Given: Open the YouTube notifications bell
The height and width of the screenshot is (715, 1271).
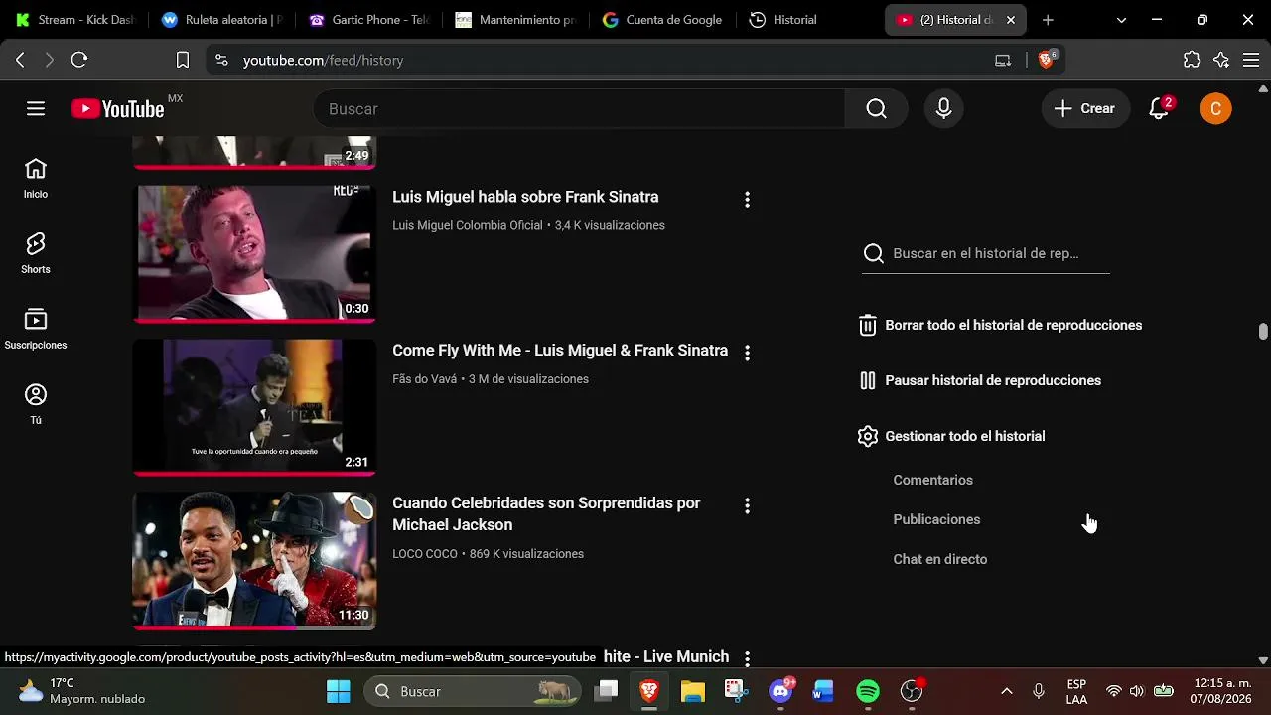Looking at the screenshot, I should (x=1159, y=109).
